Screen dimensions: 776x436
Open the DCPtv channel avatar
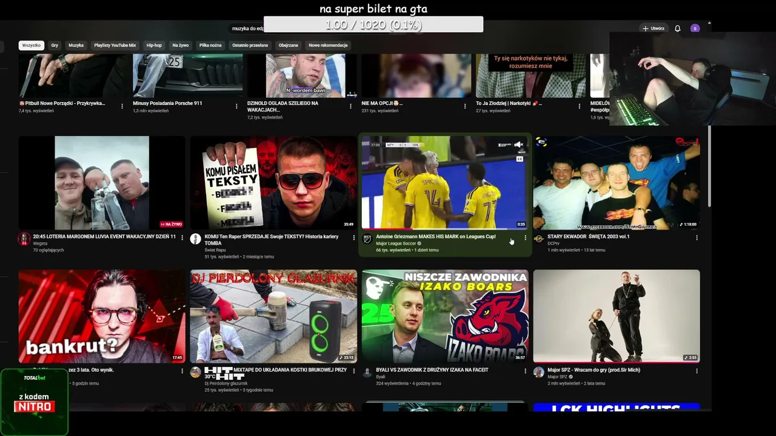tap(538, 239)
